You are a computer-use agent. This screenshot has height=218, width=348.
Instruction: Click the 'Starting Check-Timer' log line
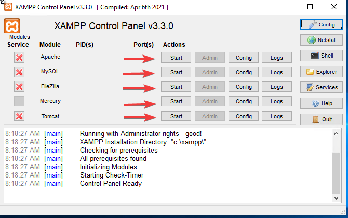[x=112, y=175]
